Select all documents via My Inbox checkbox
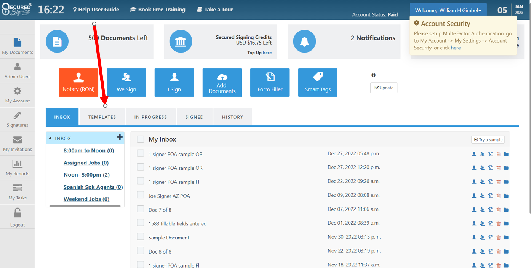The height and width of the screenshot is (268, 531). [141, 139]
